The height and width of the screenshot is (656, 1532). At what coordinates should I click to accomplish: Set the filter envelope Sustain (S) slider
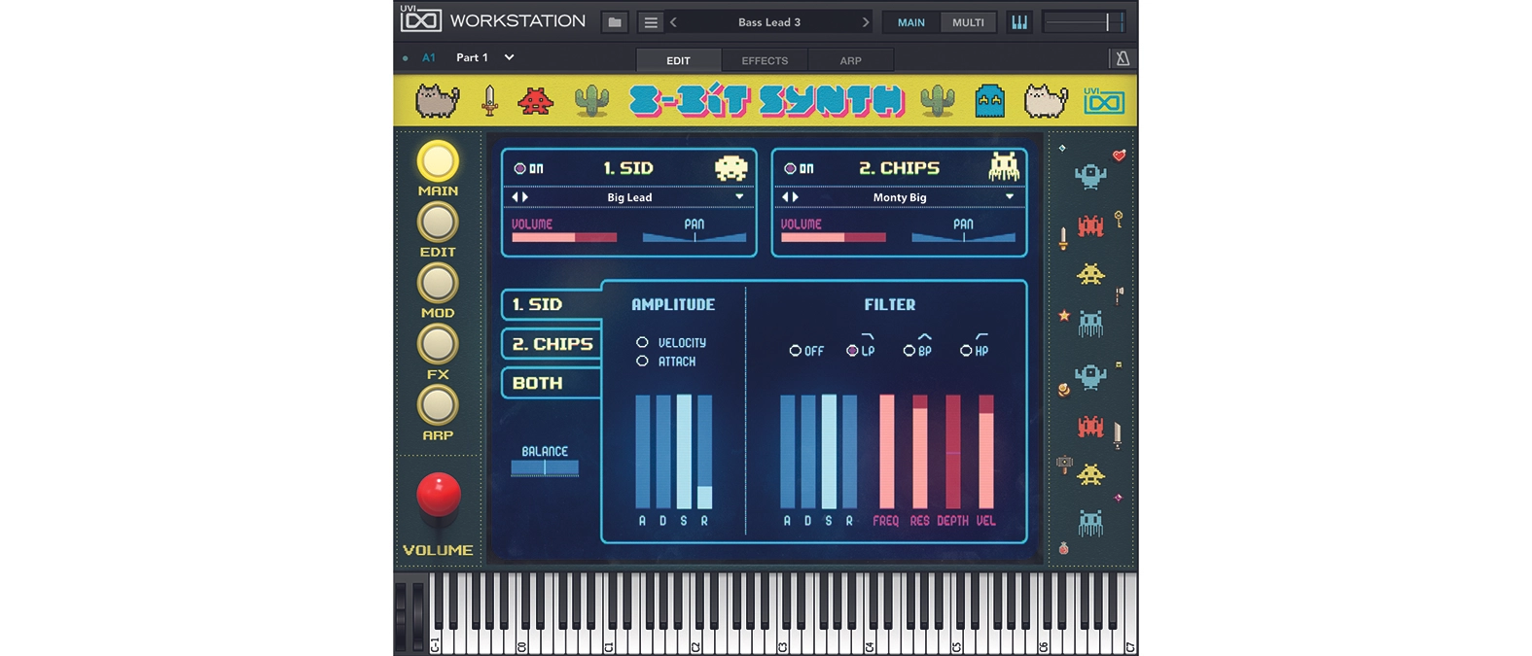tap(829, 451)
